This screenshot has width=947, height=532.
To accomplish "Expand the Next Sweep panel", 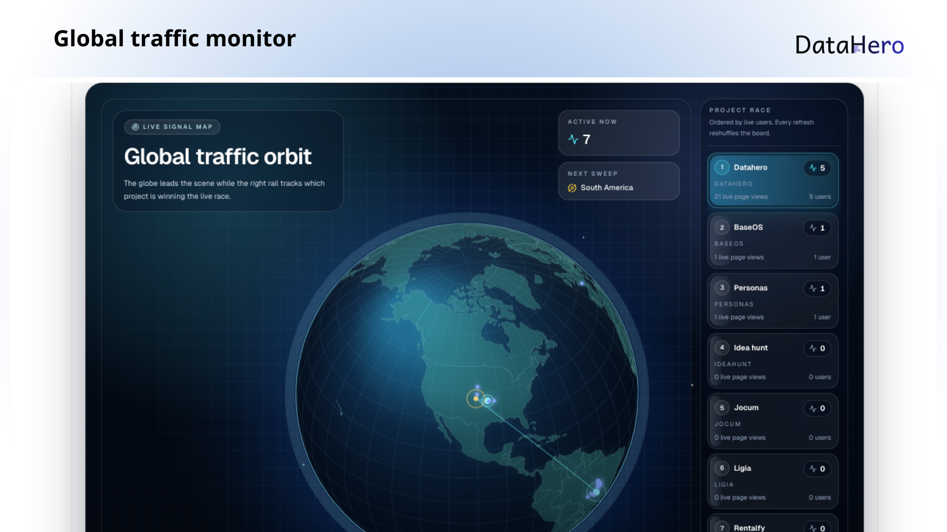I will pos(619,181).
